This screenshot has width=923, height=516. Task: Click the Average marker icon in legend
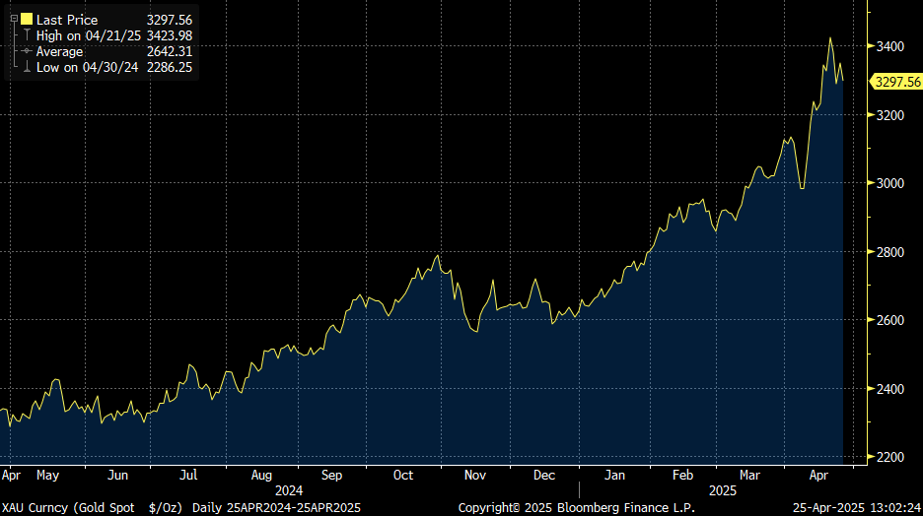click(26, 51)
